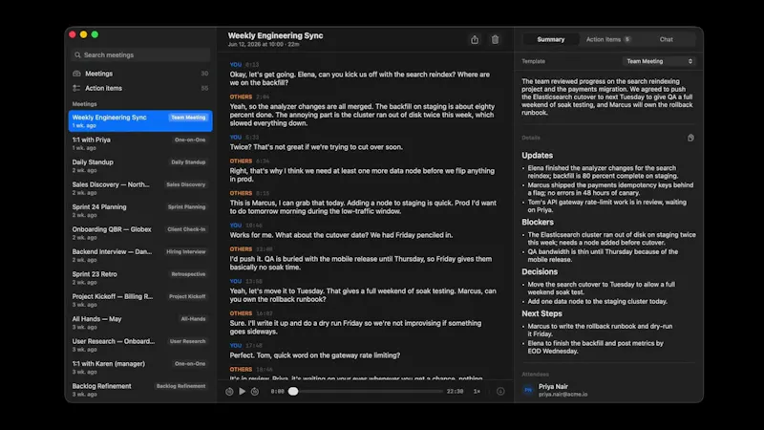Open Onboarding QBR — Globex meeting
The image size is (764, 430).
[x=140, y=233]
